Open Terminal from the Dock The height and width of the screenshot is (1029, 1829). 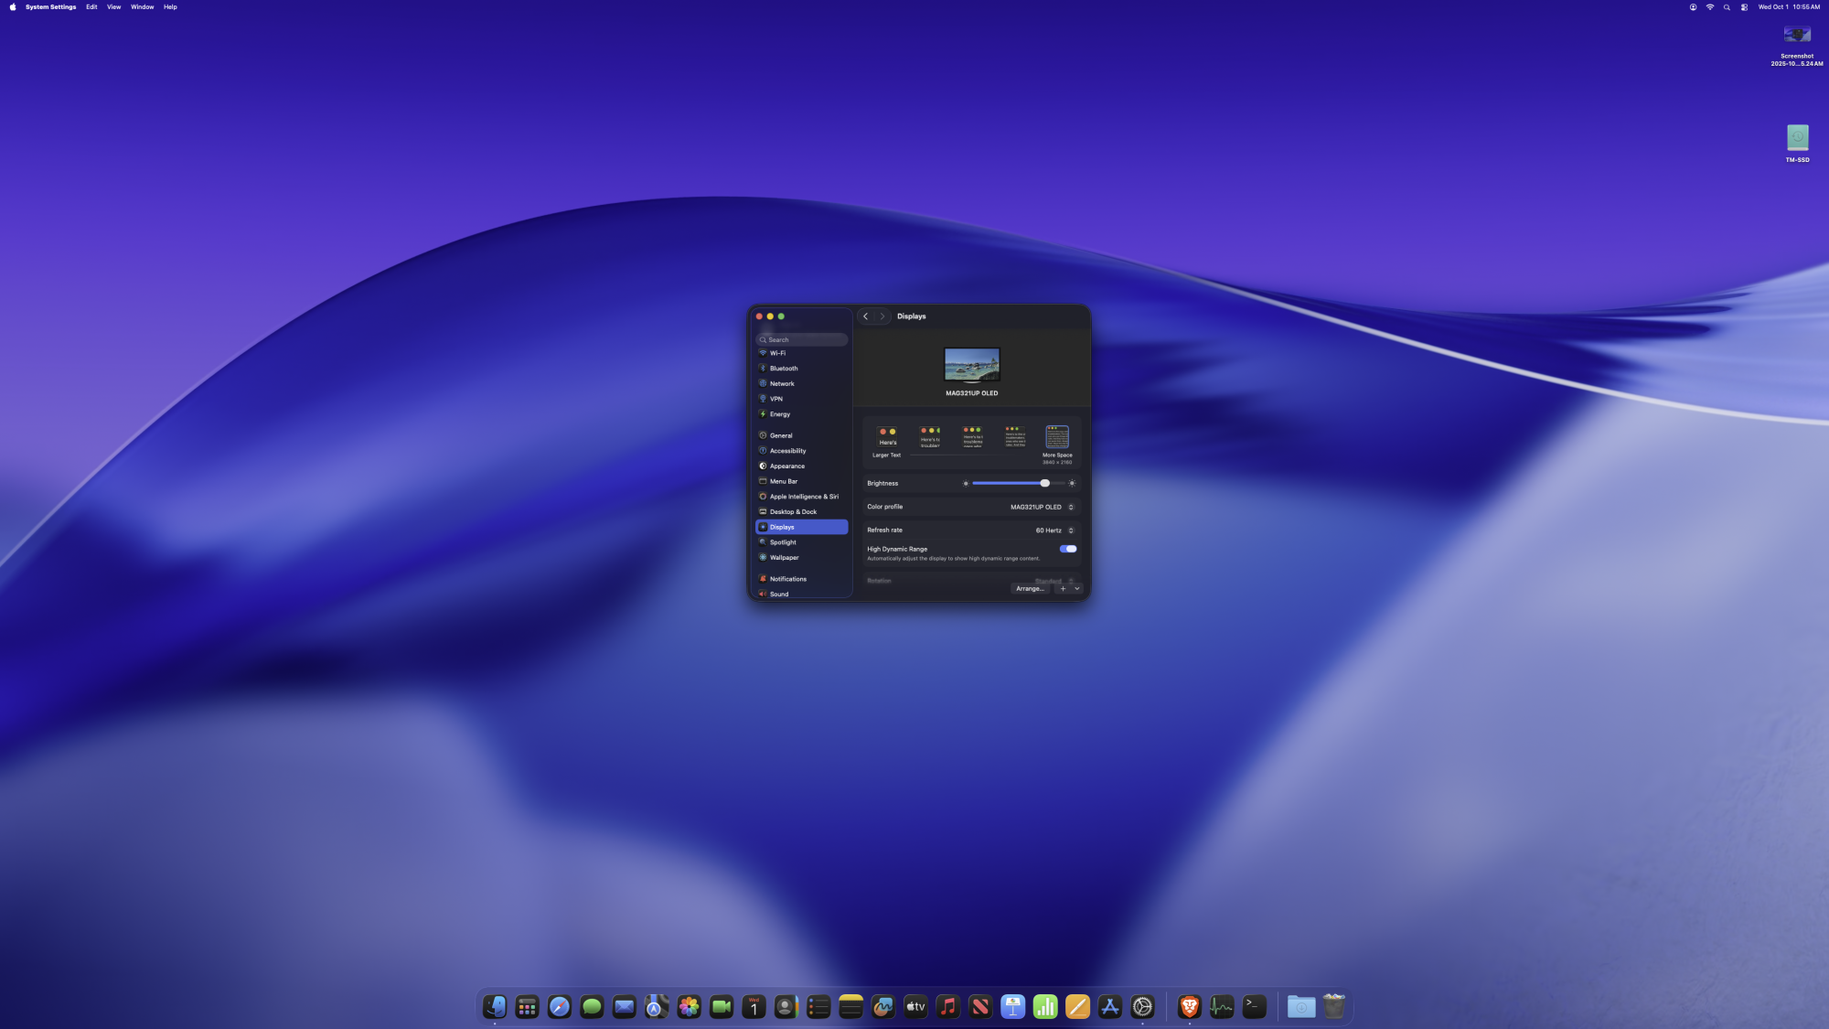pyautogui.click(x=1254, y=1007)
